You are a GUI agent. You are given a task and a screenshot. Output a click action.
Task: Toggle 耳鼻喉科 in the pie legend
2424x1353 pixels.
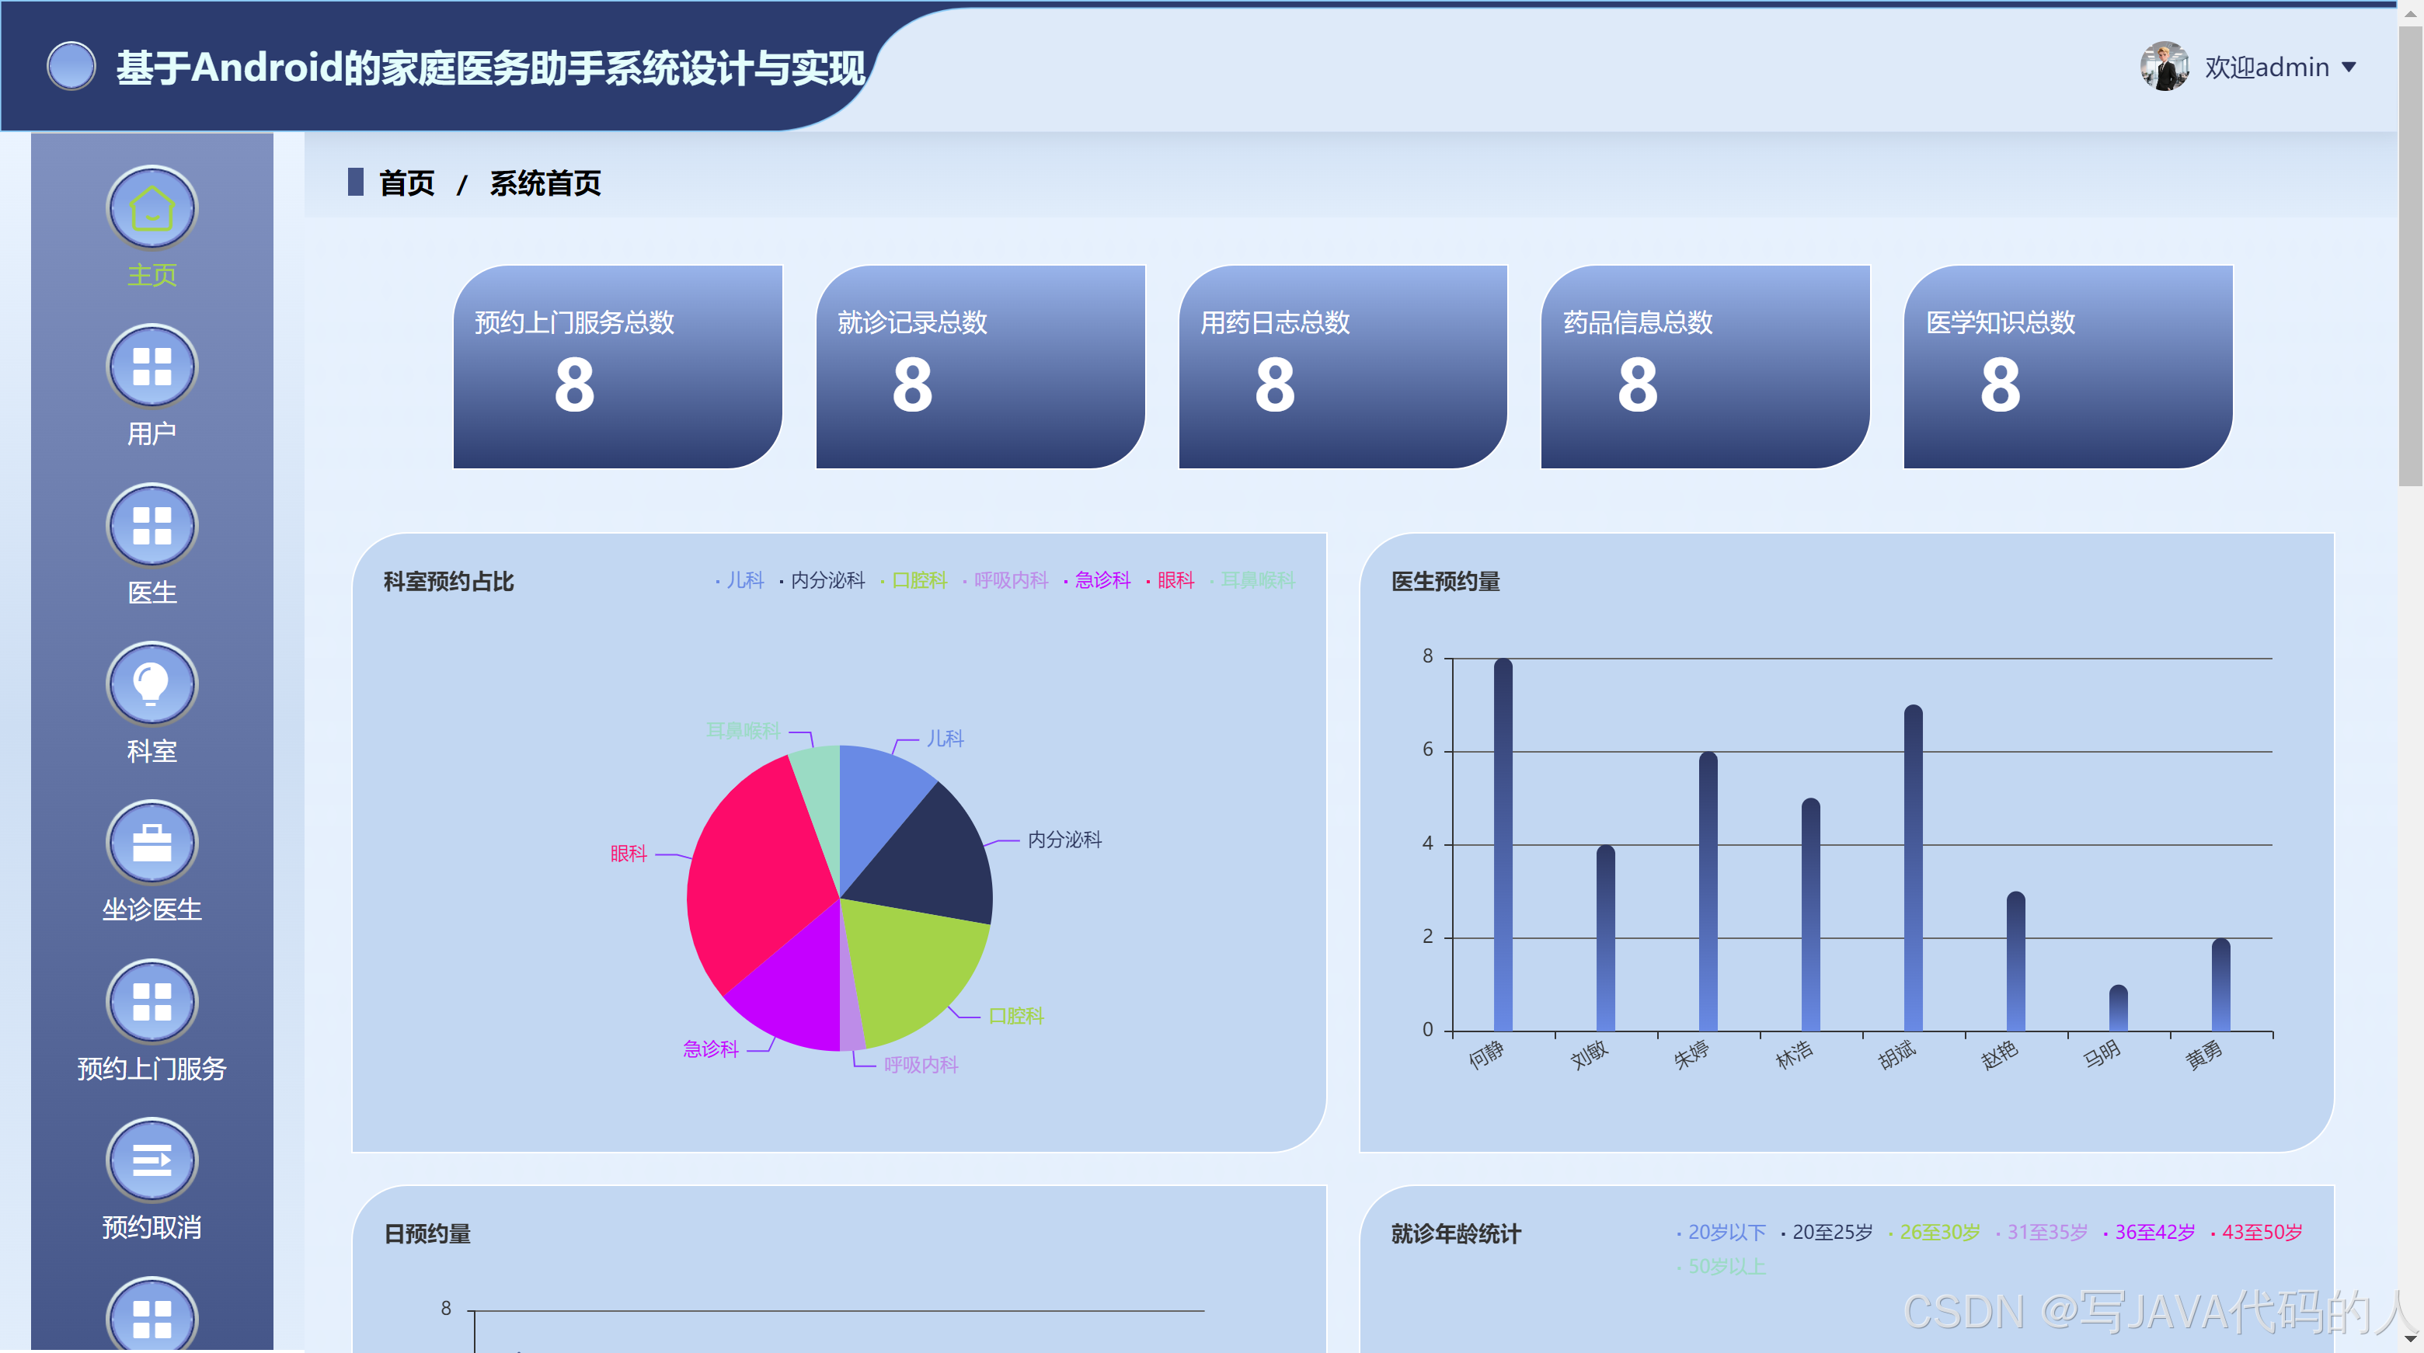(x=1252, y=580)
